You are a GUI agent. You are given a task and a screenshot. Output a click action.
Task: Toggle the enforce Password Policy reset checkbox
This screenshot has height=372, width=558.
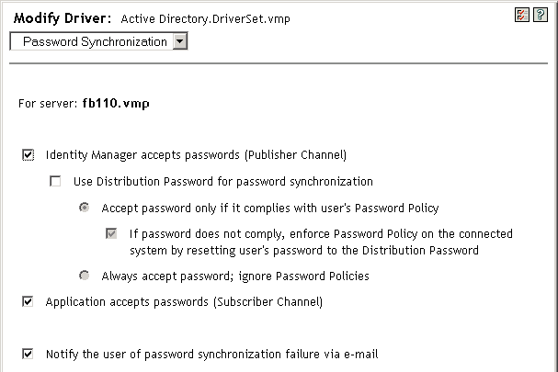point(112,234)
